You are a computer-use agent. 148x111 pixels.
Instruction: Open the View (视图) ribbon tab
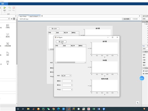tap(3, 4)
